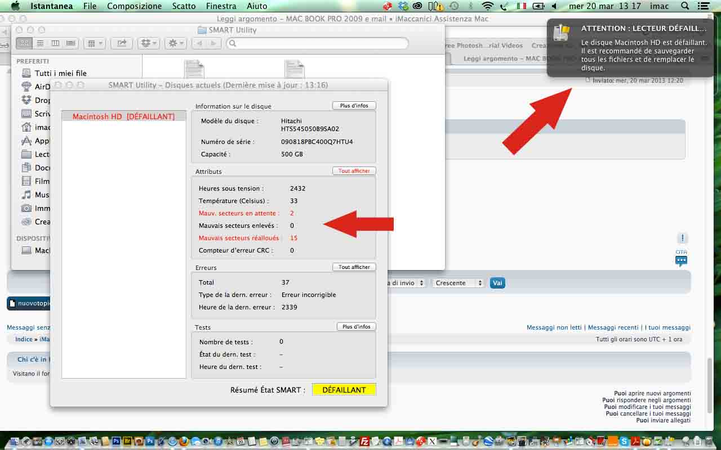This screenshot has height=450, width=721.
Task: Click the imac user name in menu bar
Action: click(x=660, y=6)
